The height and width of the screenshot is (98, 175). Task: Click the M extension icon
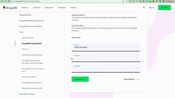tap(150, 1)
